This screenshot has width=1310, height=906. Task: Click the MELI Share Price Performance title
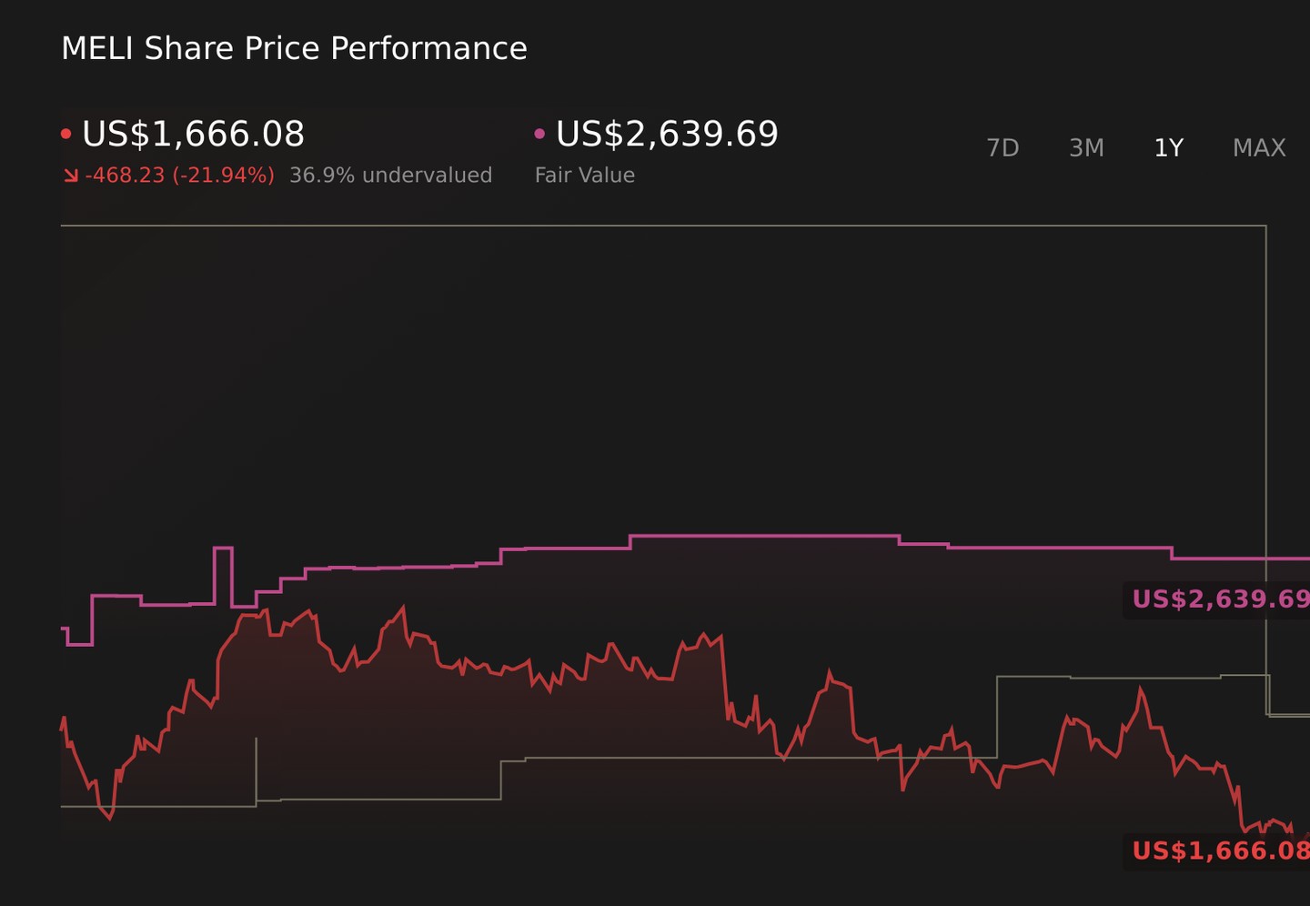tap(294, 48)
